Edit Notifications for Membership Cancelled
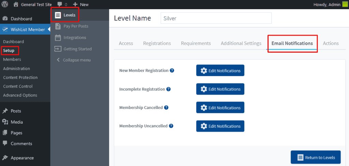This screenshot has width=349, height=166. coord(220,108)
